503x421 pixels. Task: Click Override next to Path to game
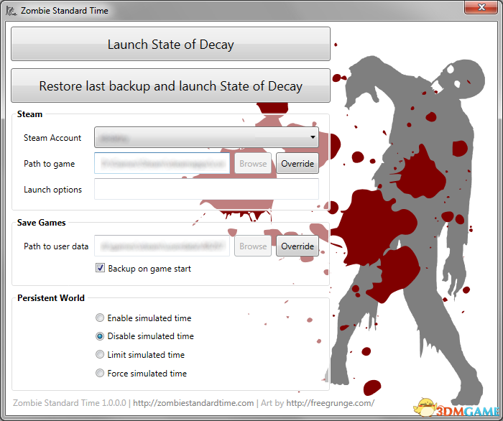(297, 163)
